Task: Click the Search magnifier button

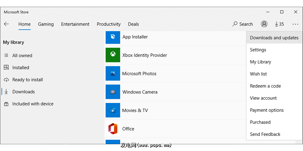Action: (x=243, y=24)
